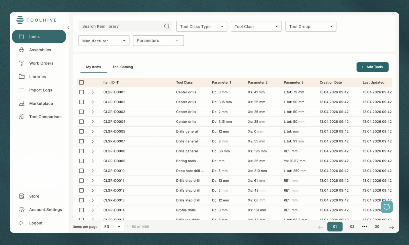Click the Parameter 1 column header
This screenshot has height=245, width=409.
coord(221,82)
